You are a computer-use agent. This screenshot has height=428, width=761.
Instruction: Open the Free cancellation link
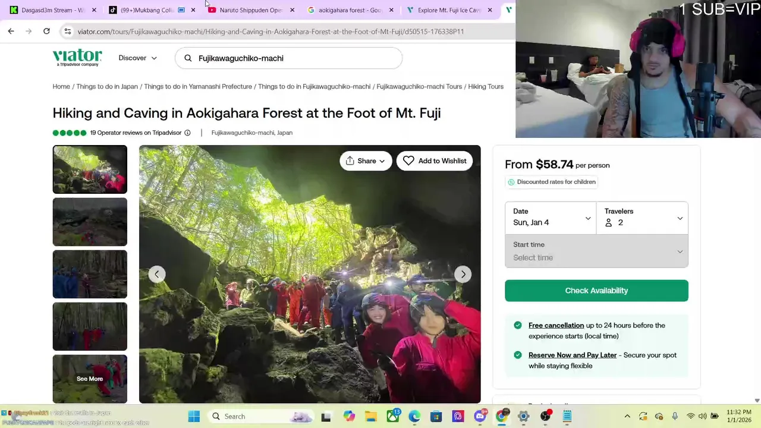point(556,325)
